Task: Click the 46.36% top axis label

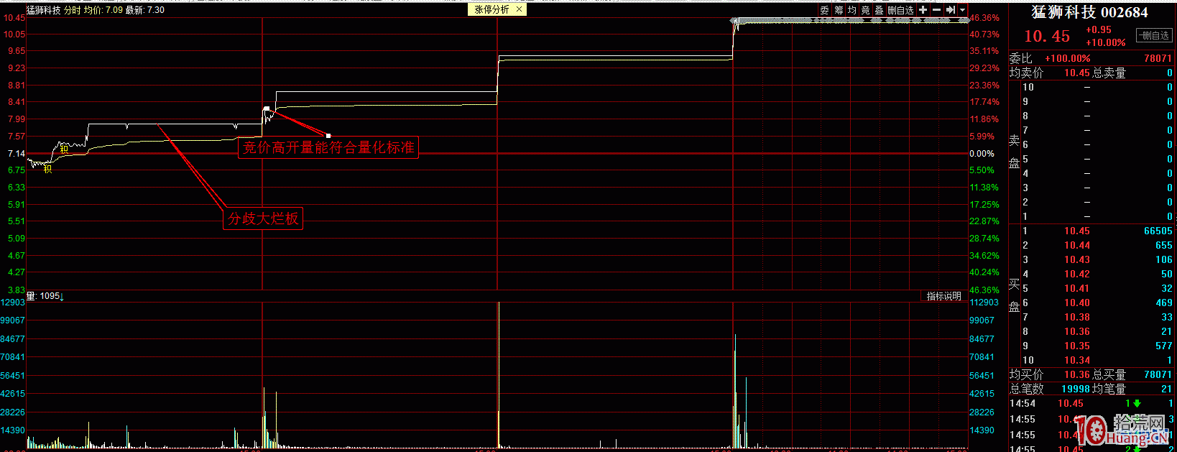Action: 984,18
